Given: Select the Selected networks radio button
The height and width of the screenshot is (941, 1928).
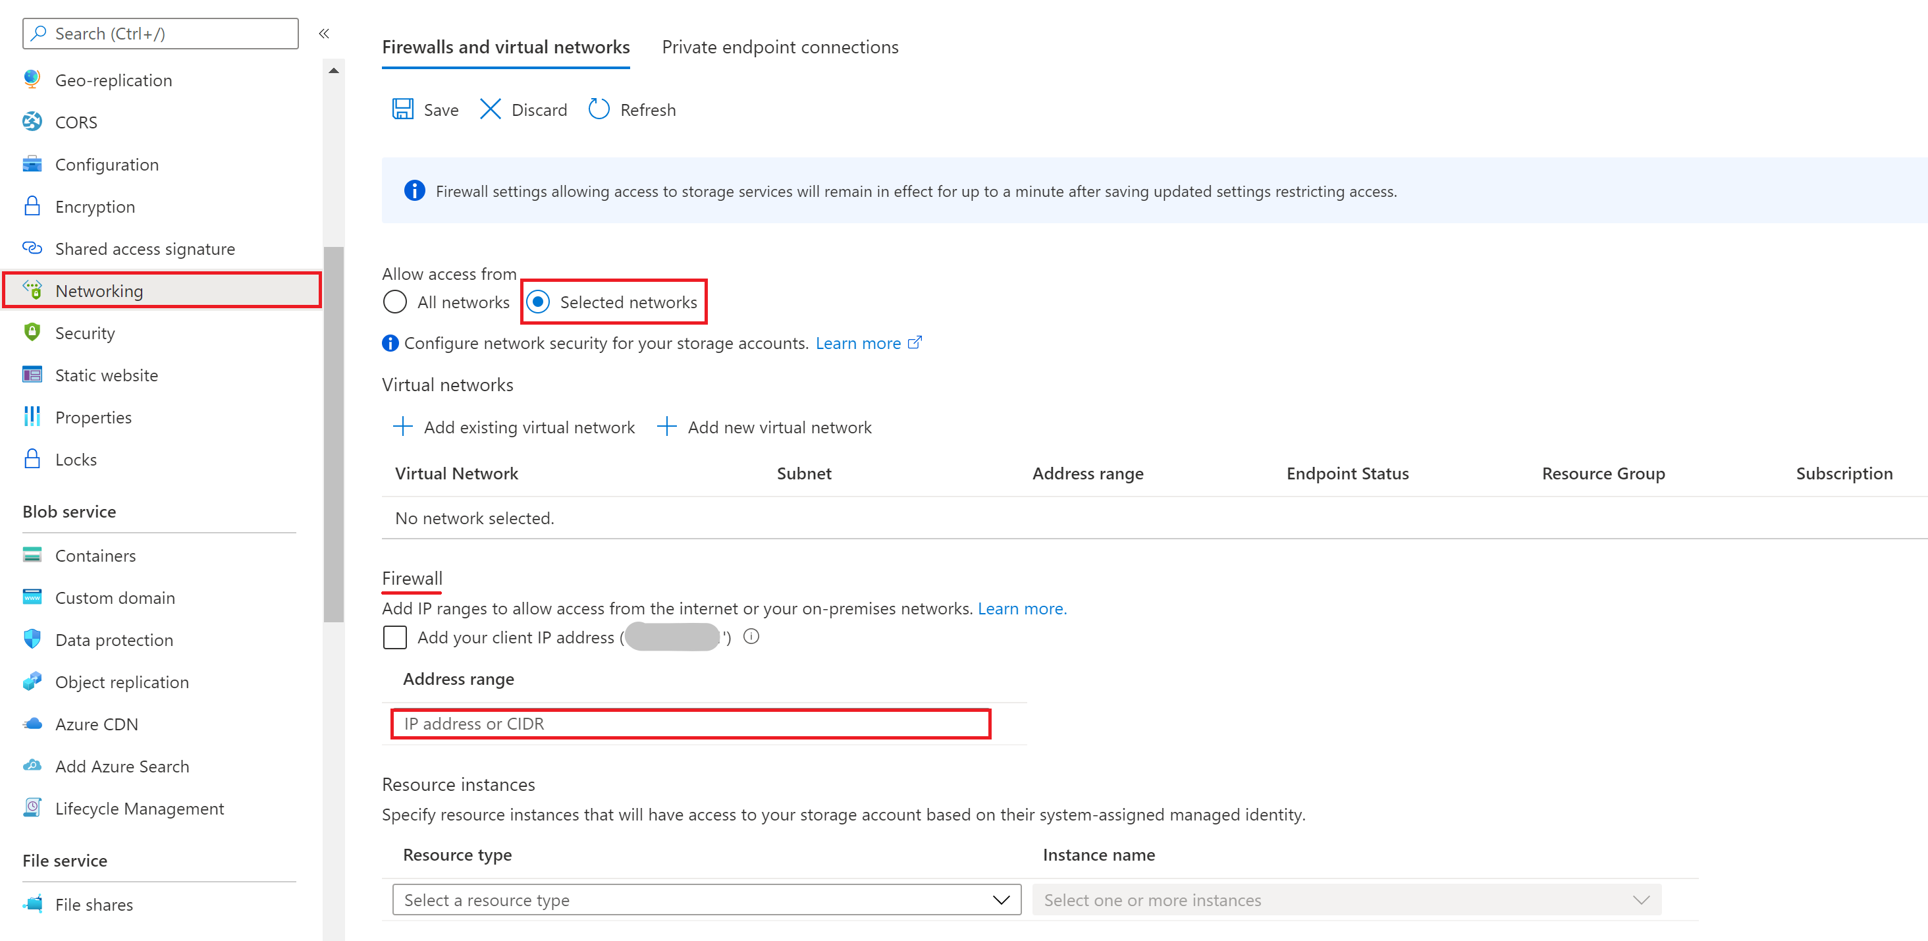Looking at the screenshot, I should (538, 302).
